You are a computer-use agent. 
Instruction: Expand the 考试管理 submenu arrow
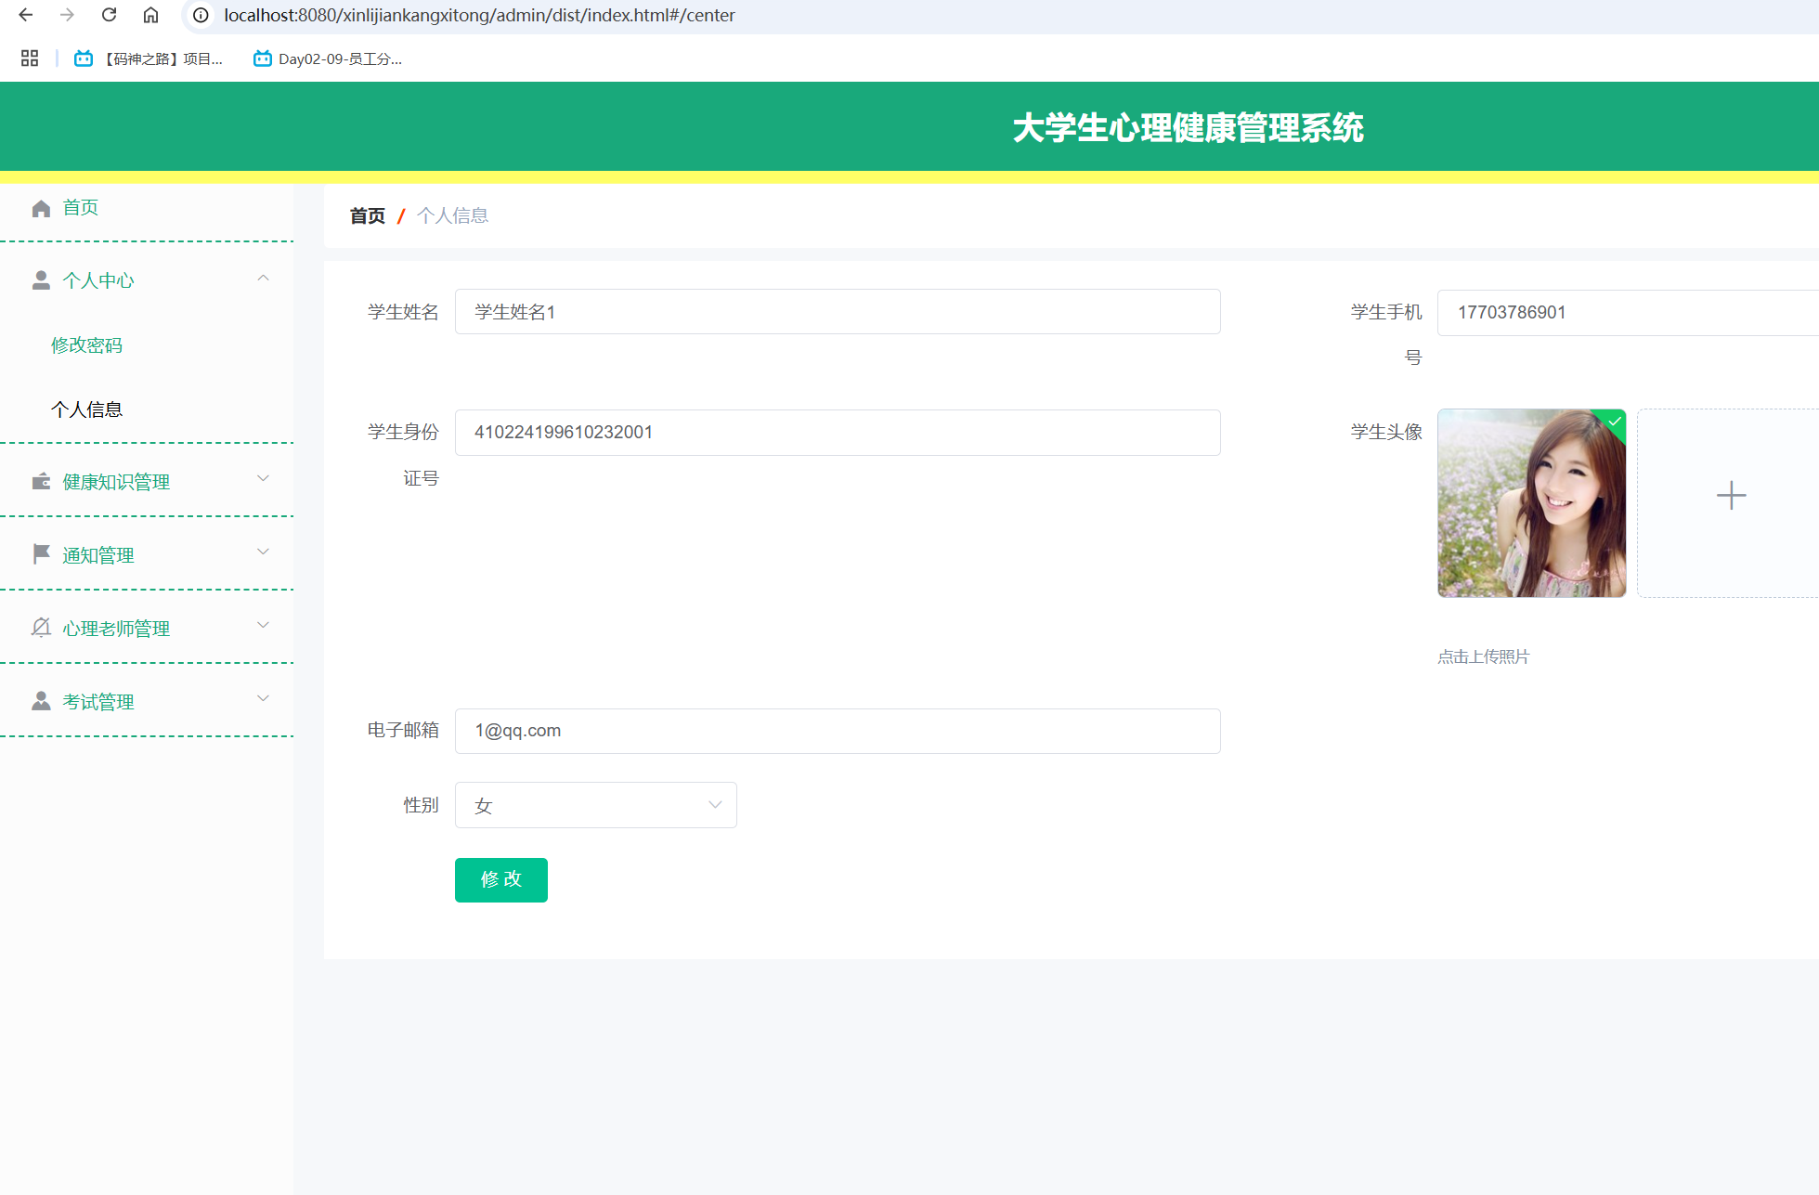tap(263, 699)
